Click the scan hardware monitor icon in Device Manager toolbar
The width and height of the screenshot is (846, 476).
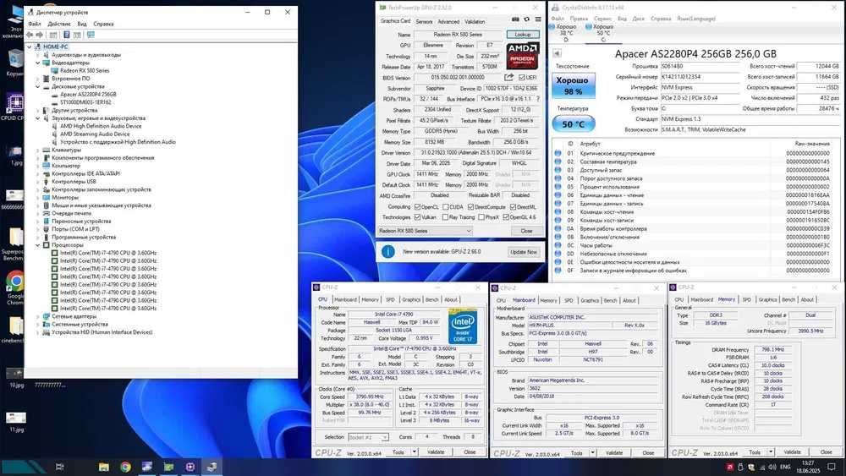pos(91,35)
